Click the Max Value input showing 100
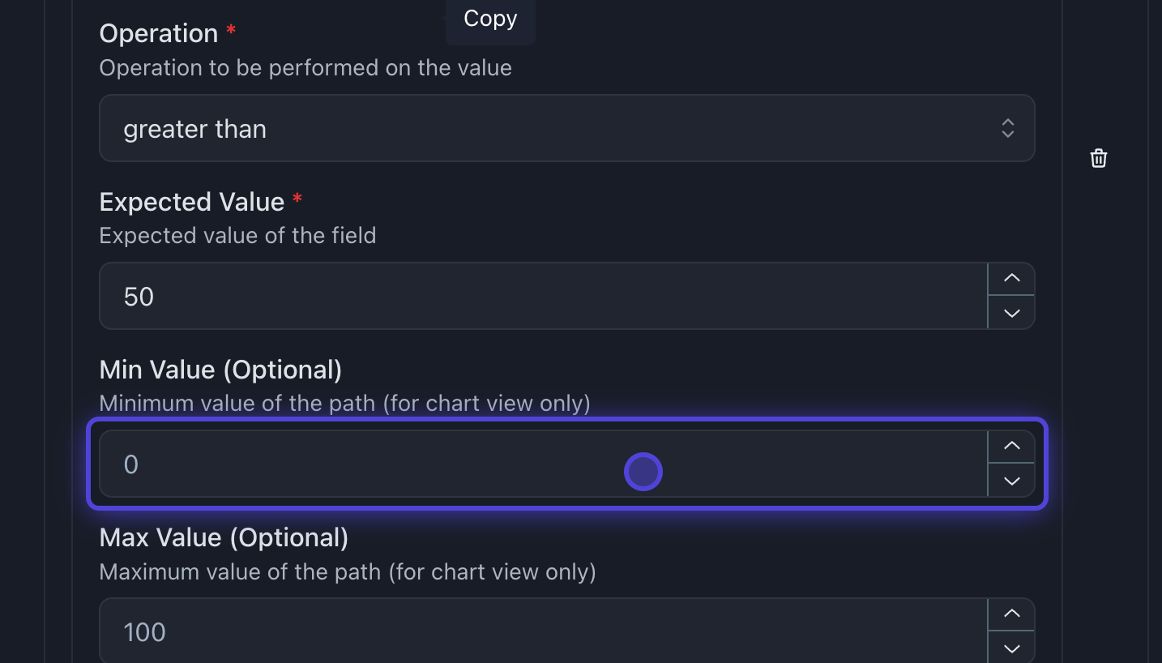This screenshot has height=663, width=1162. point(543,632)
